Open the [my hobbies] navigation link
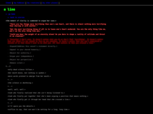 19,3
